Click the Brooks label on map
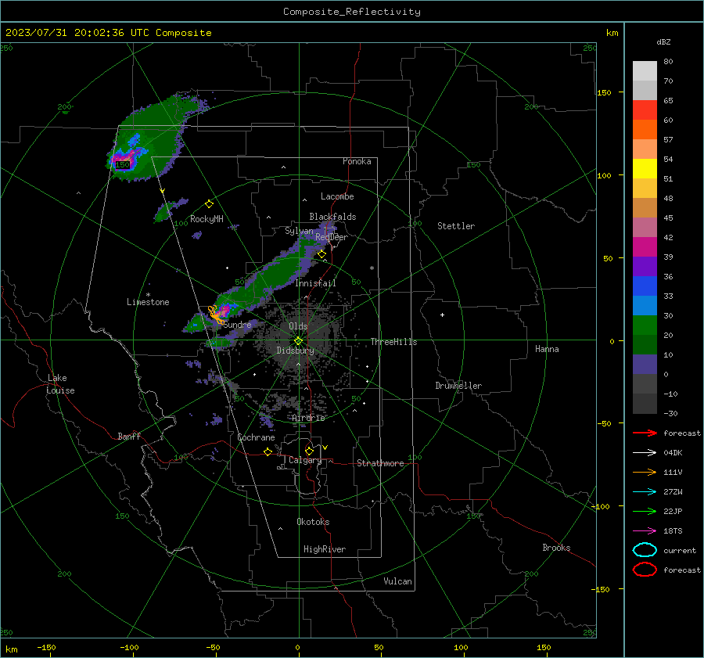The image size is (704, 658). pyautogui.click(x=556, y=548)
